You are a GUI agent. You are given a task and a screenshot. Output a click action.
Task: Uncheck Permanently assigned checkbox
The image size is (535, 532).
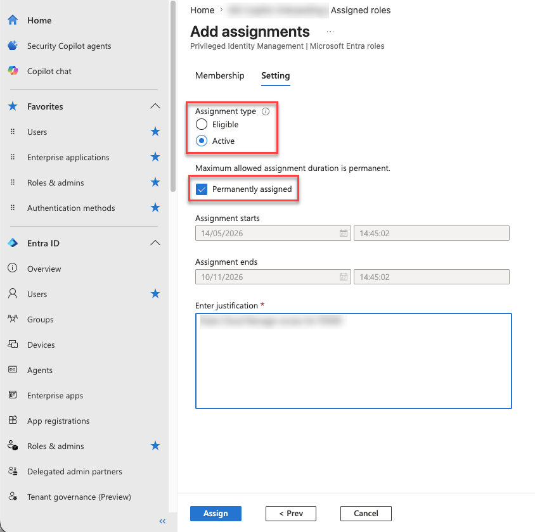[x=202, y=189]
